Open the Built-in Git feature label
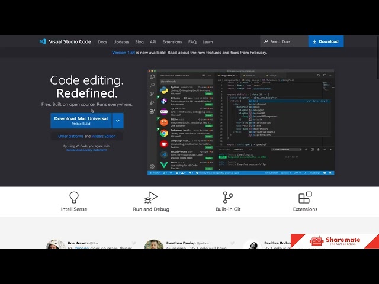379x284 pixels. click(228, 209)
